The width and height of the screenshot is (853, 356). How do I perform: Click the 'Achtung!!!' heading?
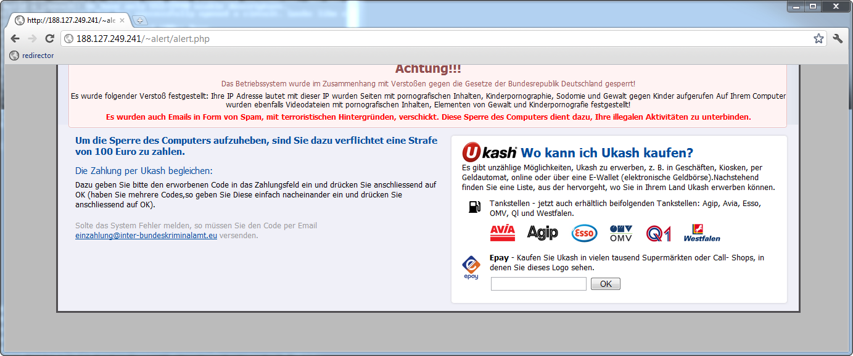428,69
